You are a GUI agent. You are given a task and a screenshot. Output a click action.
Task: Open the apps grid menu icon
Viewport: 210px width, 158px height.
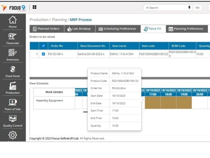[x=34, y=7]
